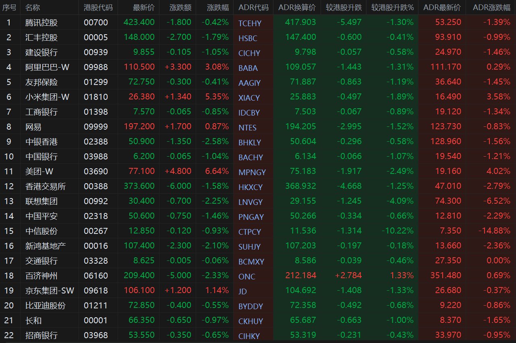The image size is (516, 343).
Task: Click the 名称 column header
Action: (x=33, y=8)
